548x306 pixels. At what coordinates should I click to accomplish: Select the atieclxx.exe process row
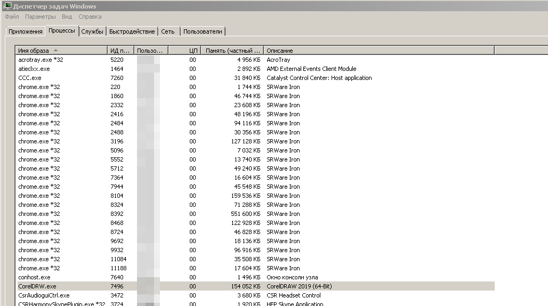click(256, 69)
